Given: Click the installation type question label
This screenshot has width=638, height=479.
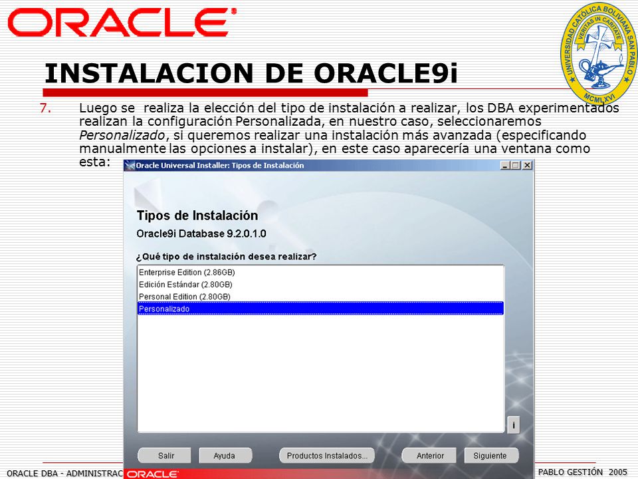Looking at the screenshot, I should pyautogui.click(x=226, y=257).
